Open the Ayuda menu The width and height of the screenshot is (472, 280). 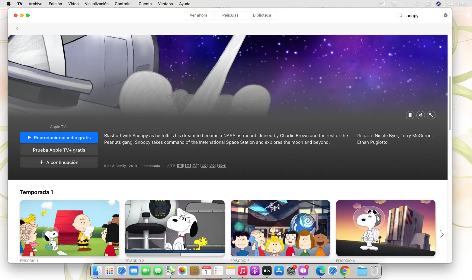tap(185, 4)
